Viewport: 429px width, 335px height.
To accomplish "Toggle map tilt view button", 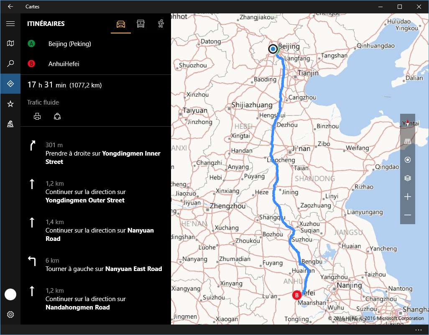I will (408, 141).
